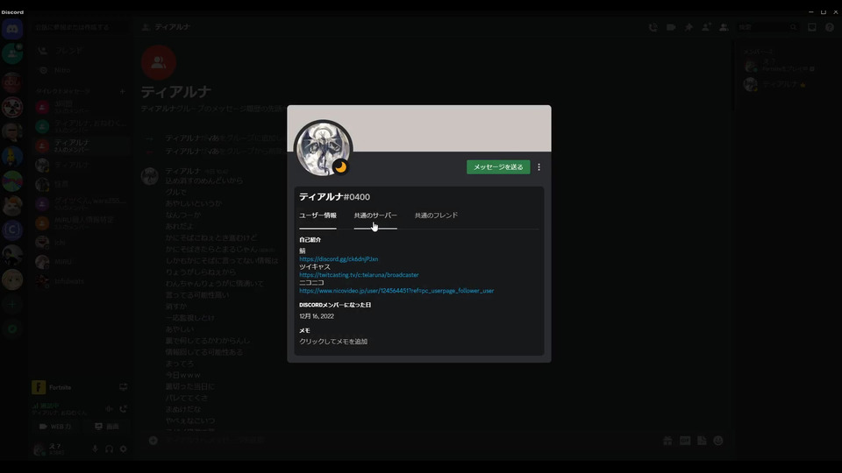Image resolution: width=842 pixels, height=473 pixels.
Task: Start a voice call from the header
Action: pos(653,27)
